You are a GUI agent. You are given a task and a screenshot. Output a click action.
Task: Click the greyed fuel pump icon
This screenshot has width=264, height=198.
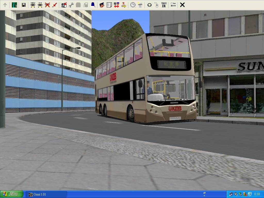click(86, 5)
